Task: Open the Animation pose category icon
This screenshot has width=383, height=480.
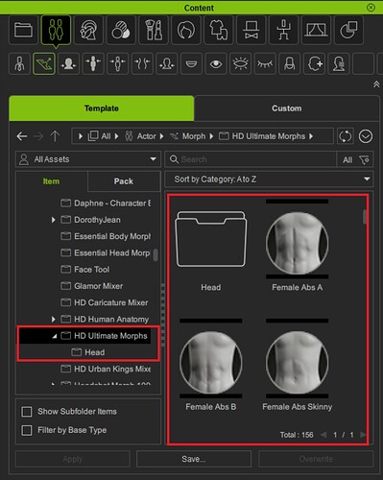Action: pyautogui.click(x=283, y=30)
